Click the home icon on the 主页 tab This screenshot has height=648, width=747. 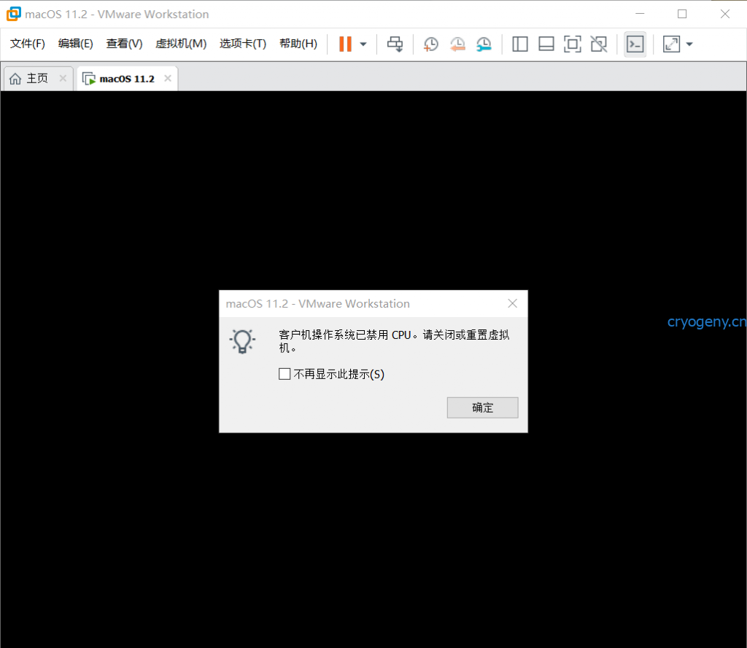15,79
